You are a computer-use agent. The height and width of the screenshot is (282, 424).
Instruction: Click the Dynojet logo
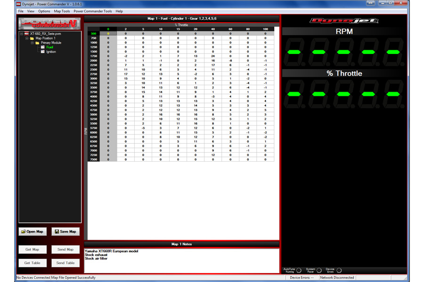click(344, 21)
